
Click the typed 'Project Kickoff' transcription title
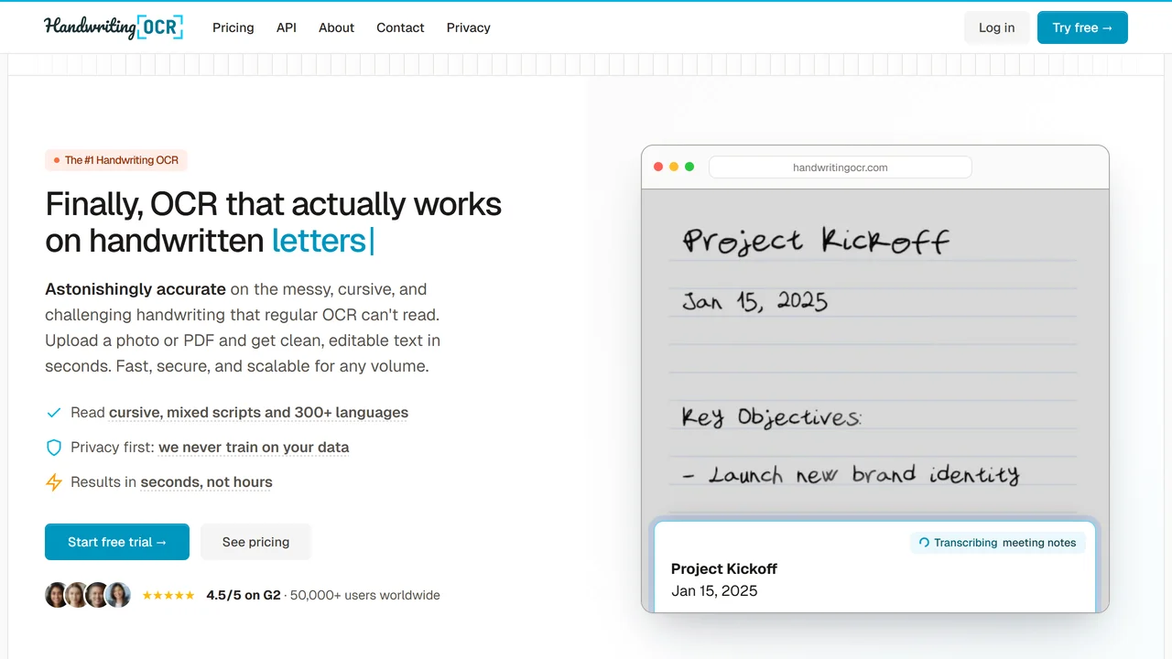[x=724, y=568]
